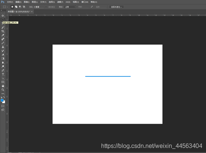Select the Clone Stamp tool
The image size is (206, 153).
point(3,47)
